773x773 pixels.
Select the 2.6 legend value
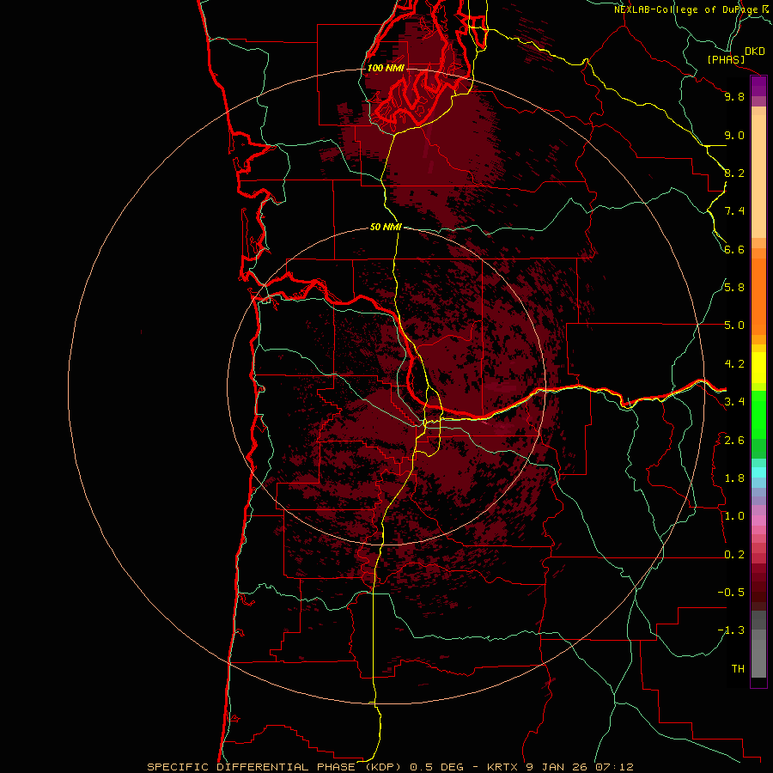tap(734, 441)
